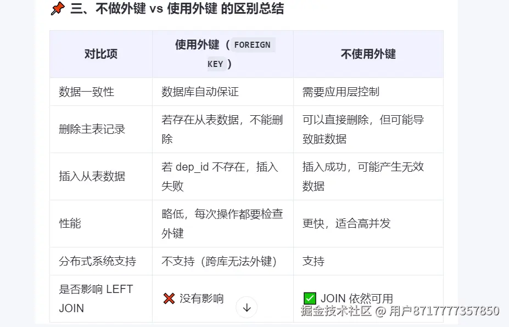Image resolution: width=509 pixels, height=327 pixels.
Task: Click the 使用外键 header text
Action: point(197,45)
